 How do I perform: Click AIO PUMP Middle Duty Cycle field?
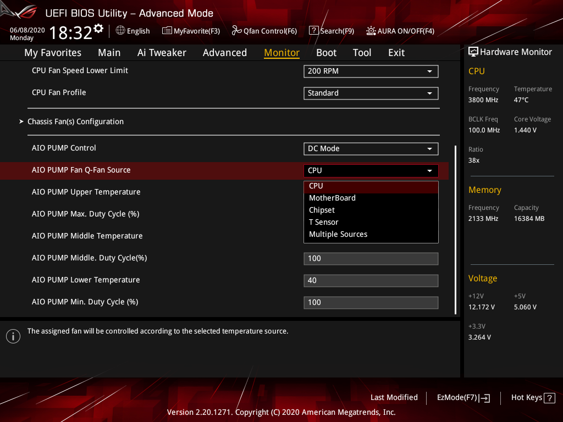371,259
